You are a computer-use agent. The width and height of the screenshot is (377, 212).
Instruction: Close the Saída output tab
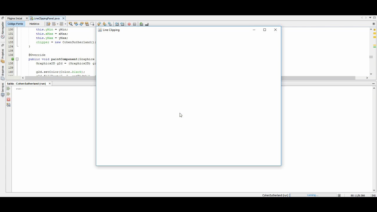point(50,84)
